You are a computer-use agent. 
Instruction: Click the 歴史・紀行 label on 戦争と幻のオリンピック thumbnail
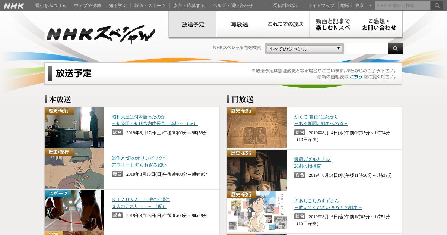pyautogui.click(x=59, y=152)
